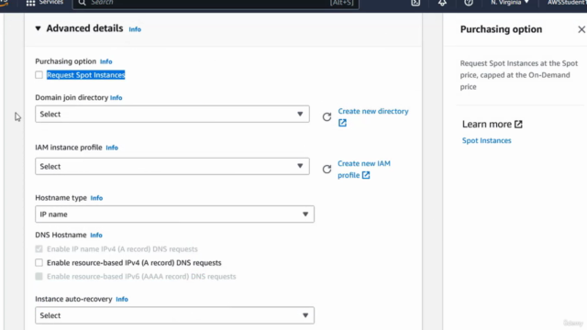
Task: Click external link icon after IAM profile
Action: (366, 175)
